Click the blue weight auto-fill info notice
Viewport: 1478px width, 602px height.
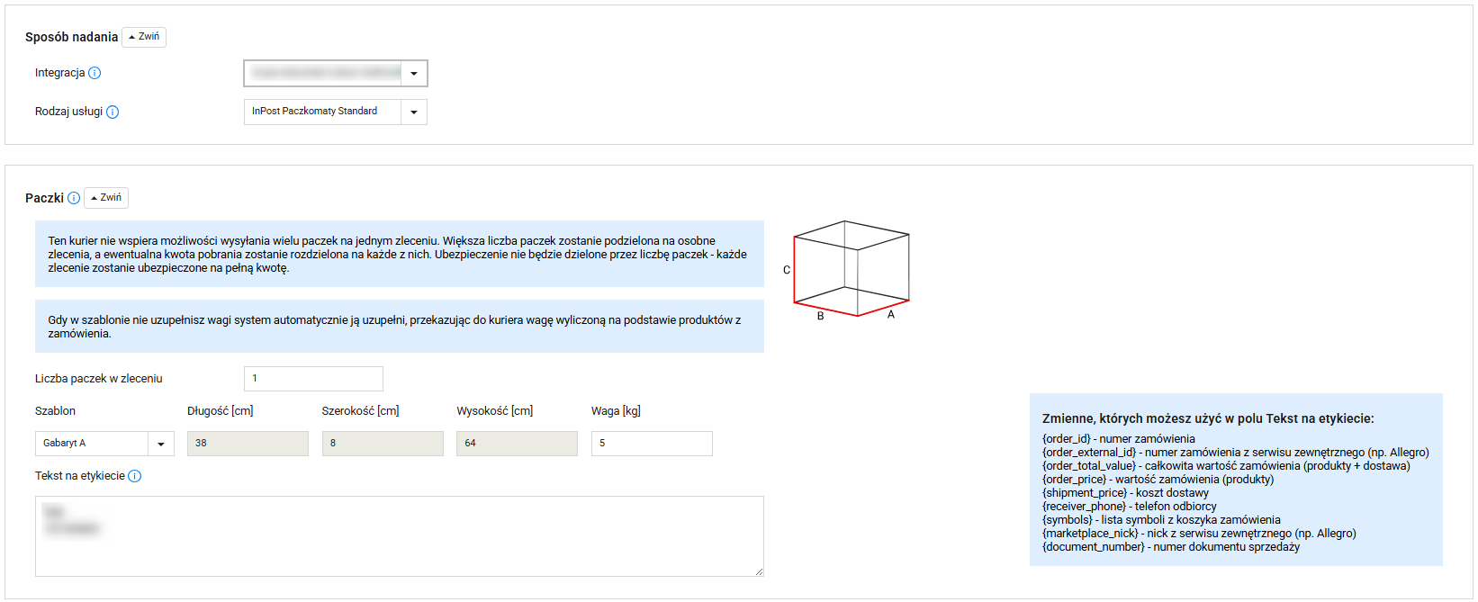[399, 327]
